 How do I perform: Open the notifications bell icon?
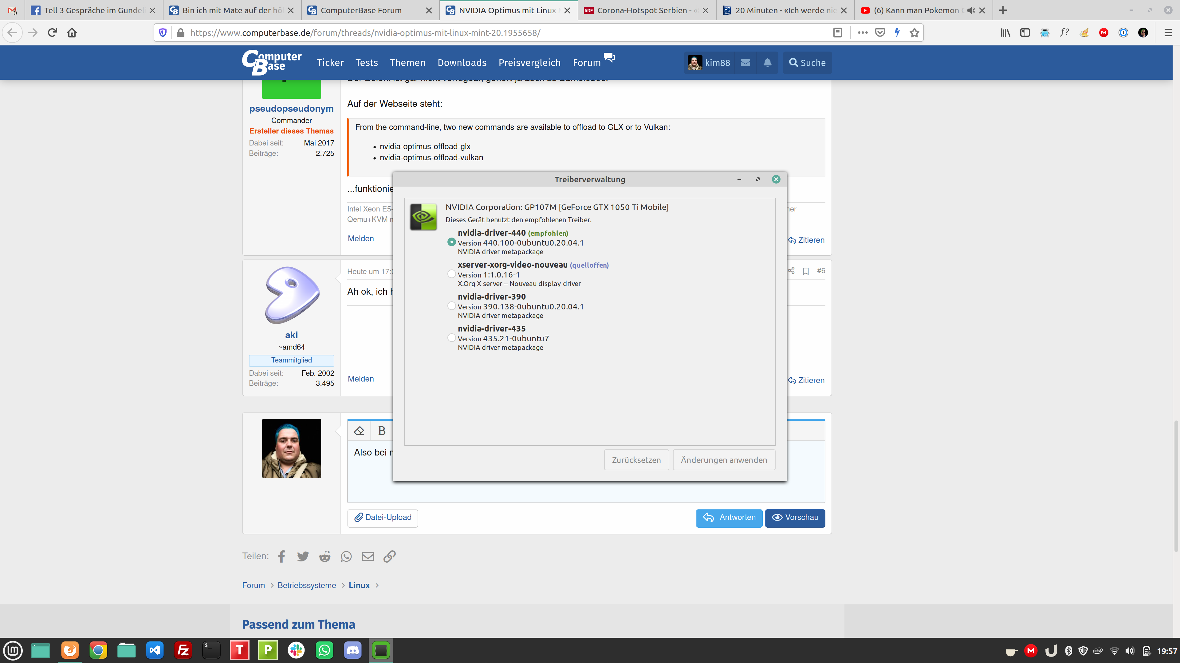click(x=767, y=63)
